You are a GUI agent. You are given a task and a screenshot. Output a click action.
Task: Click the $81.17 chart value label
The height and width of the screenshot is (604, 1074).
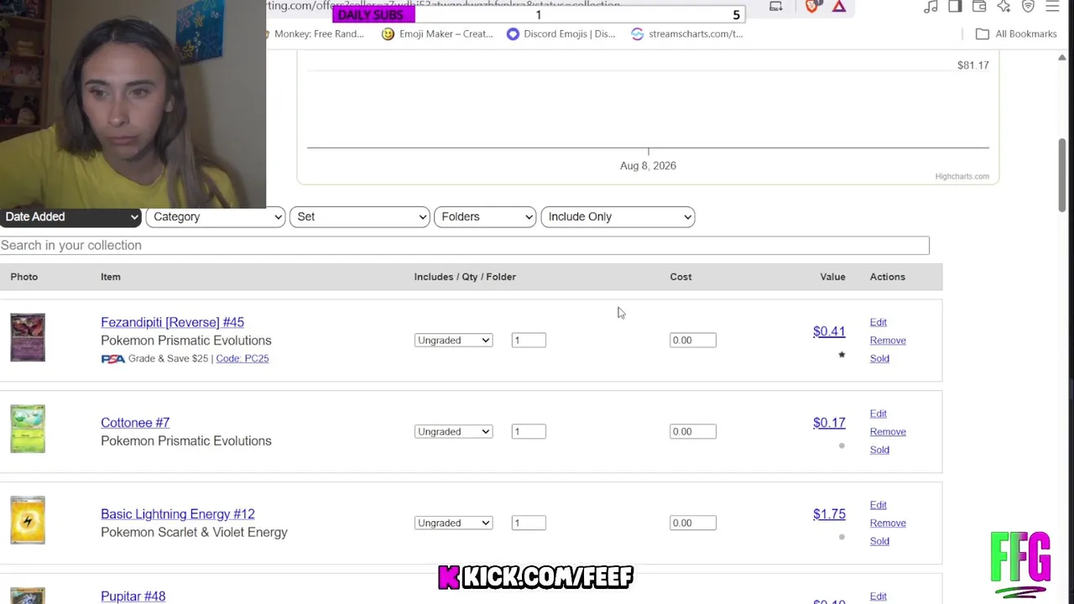coord(972,65)
